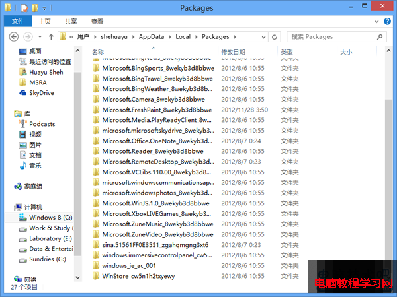Viewport: 397px width, 297px height.
Task: Refresh the Packages folder view
Action: (274, 37)
